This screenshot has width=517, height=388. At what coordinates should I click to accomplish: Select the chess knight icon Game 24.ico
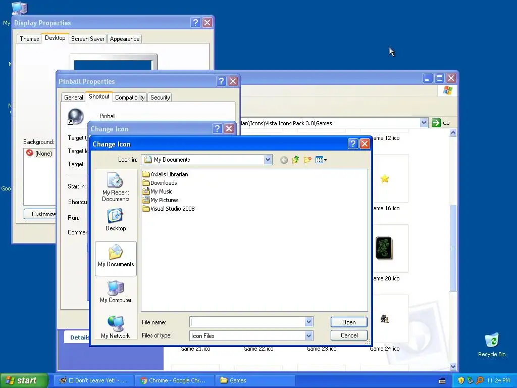click(x=385, y=319)
